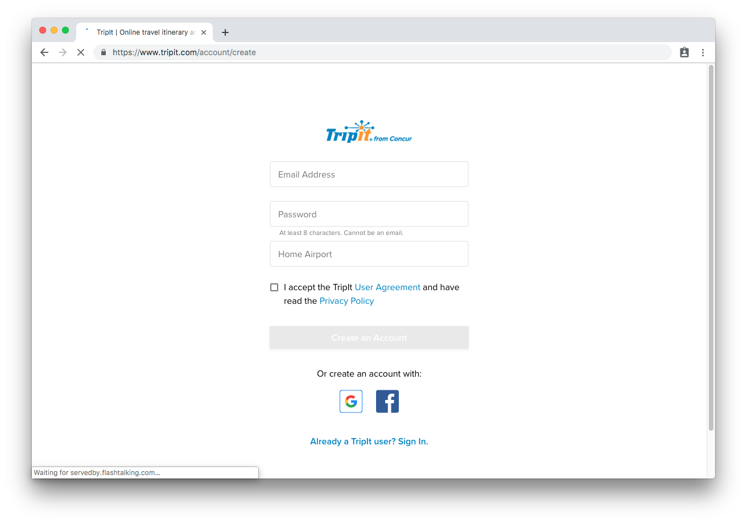This screenshot has height=524, width=747.
Task: Open a new tab with plus button
Action: point(225,32)
